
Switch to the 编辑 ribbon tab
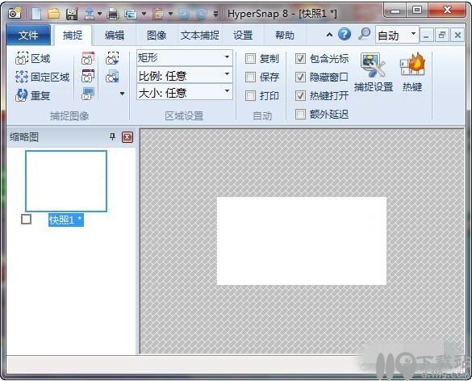click(115, 36)
